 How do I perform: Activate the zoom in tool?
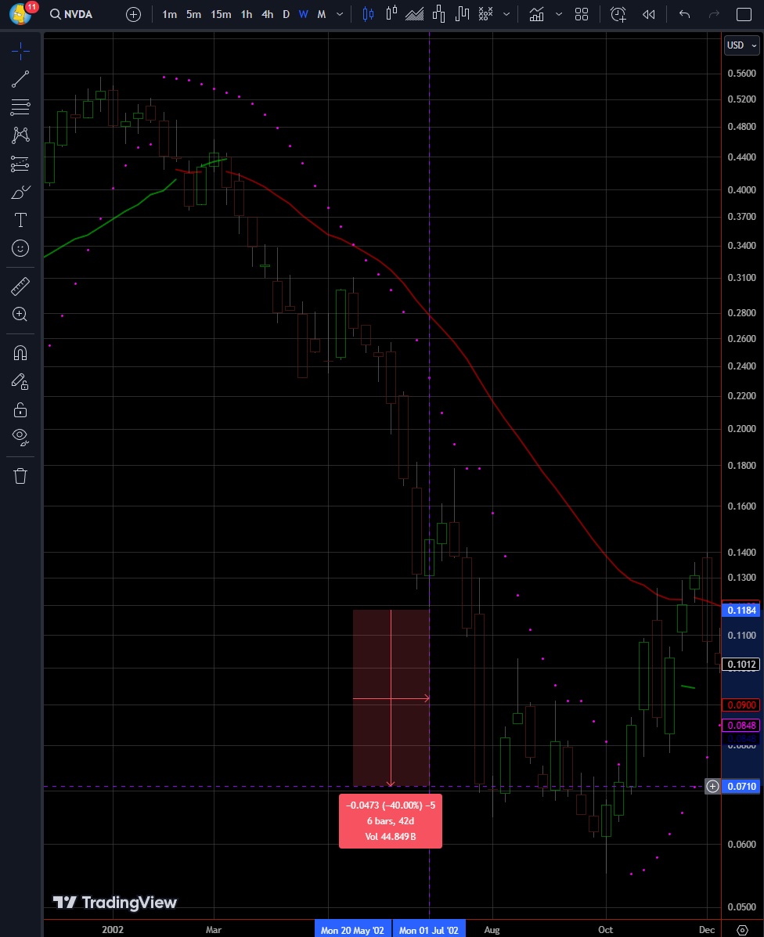[20, 315]
